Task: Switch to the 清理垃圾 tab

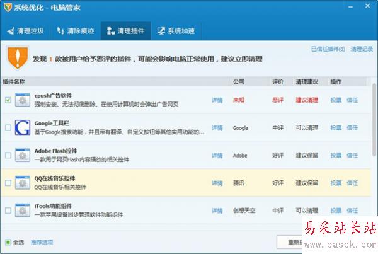Action: (25, 31)
